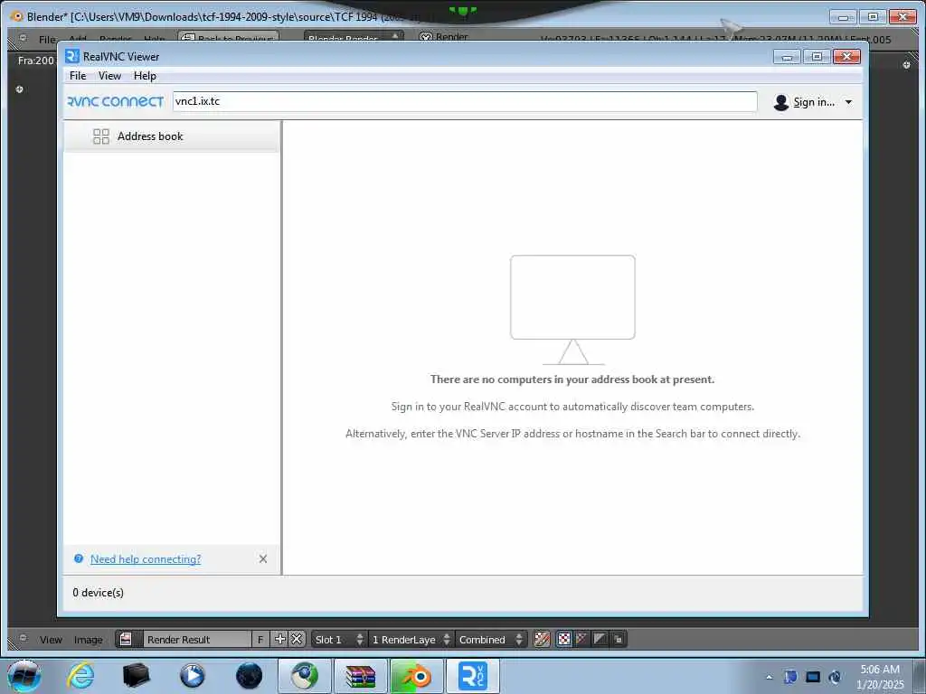This screenshot has height=694, width=926.
Task: Open the Need help connecting link
Action: tap(146, 558)
